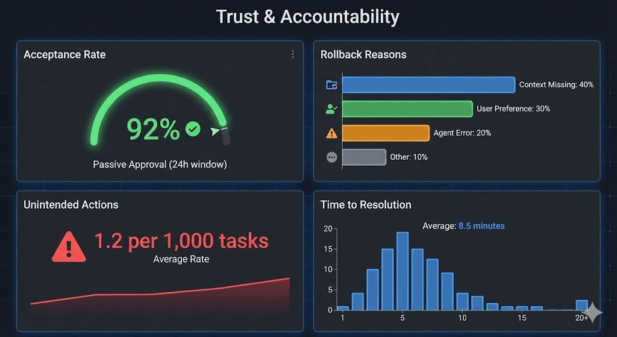Click the Rollback Reasons panel title
Viewport: 617px width, 337px height.
(363, 54)
